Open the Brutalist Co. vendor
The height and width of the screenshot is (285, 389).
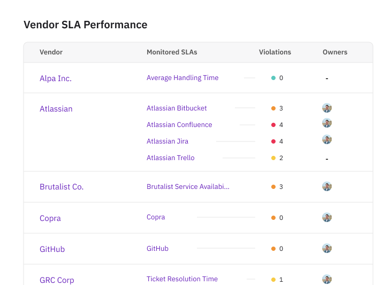pos(62,187)
